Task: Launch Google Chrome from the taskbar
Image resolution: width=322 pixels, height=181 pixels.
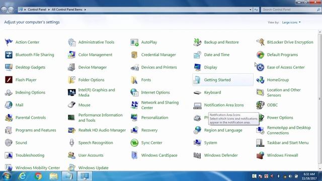Action: tap(38, 176)
